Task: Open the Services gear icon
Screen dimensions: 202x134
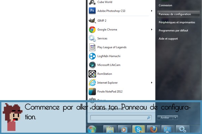Action: (x=92, y=38)
